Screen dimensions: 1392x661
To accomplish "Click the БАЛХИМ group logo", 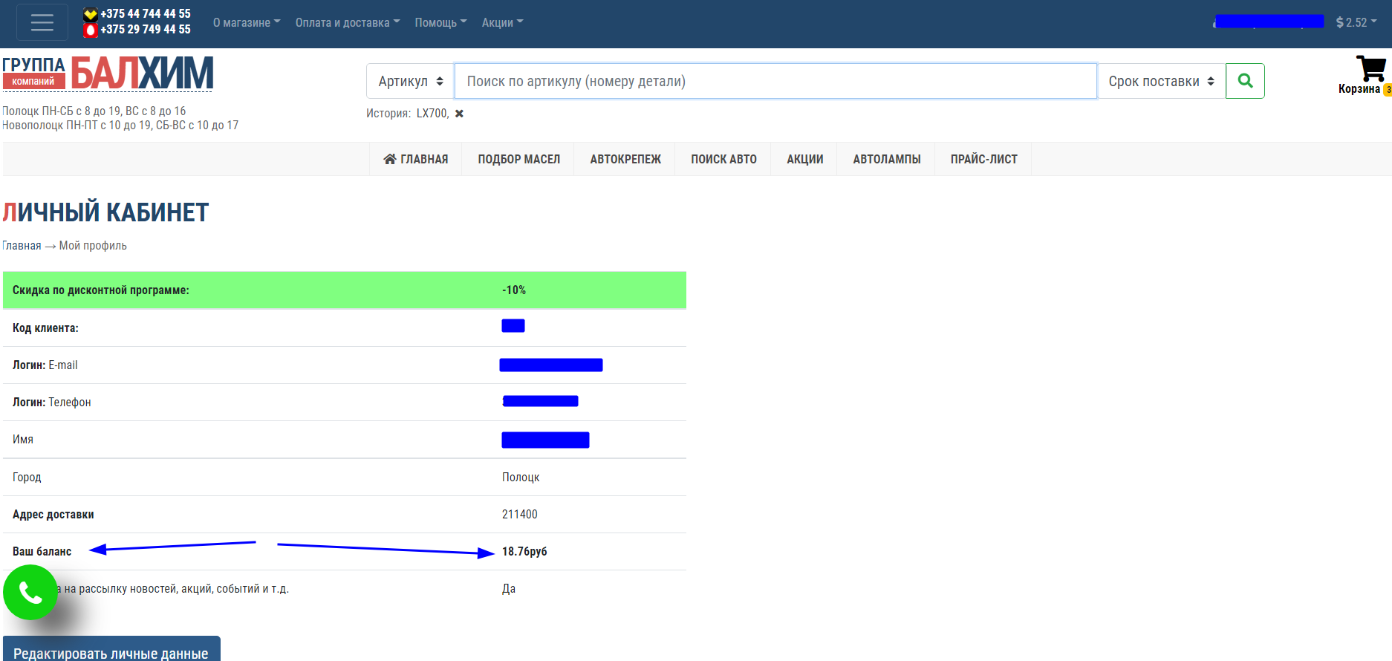I will 108,74.
